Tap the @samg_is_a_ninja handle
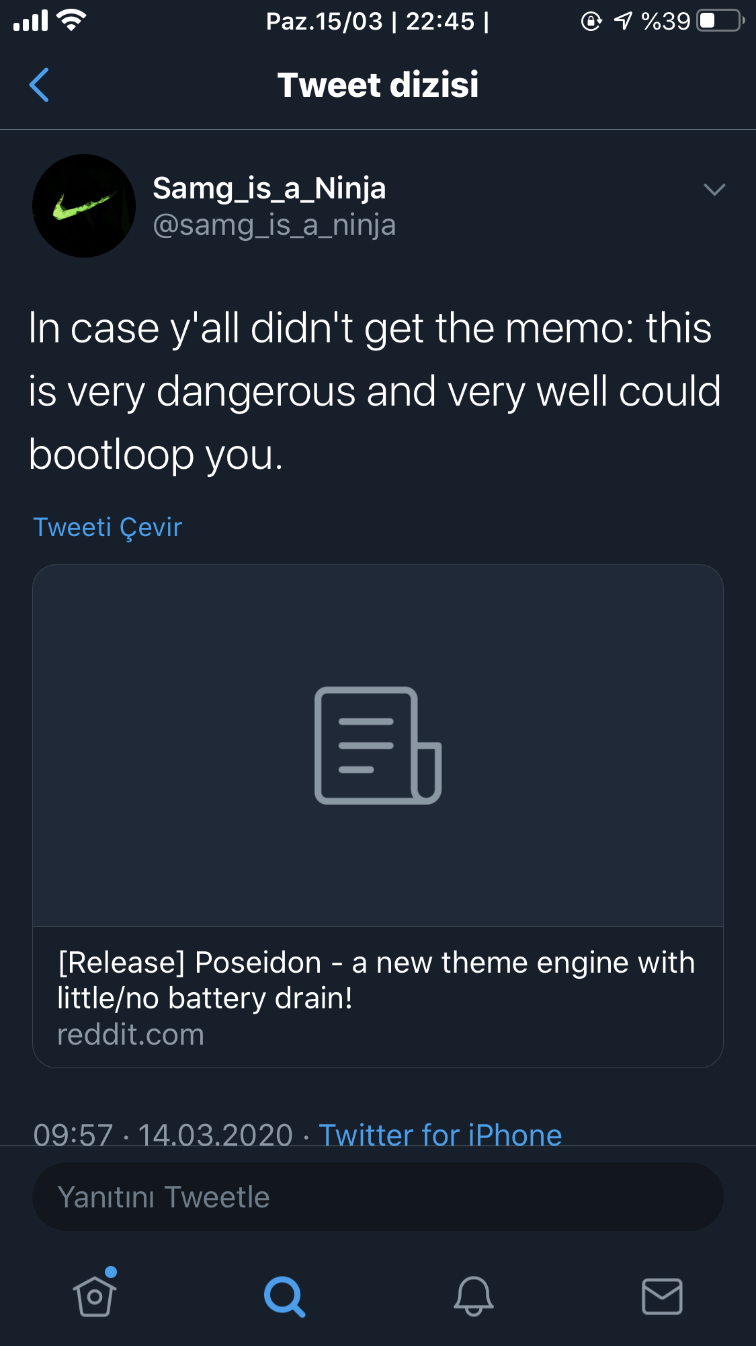 [274, 225]
